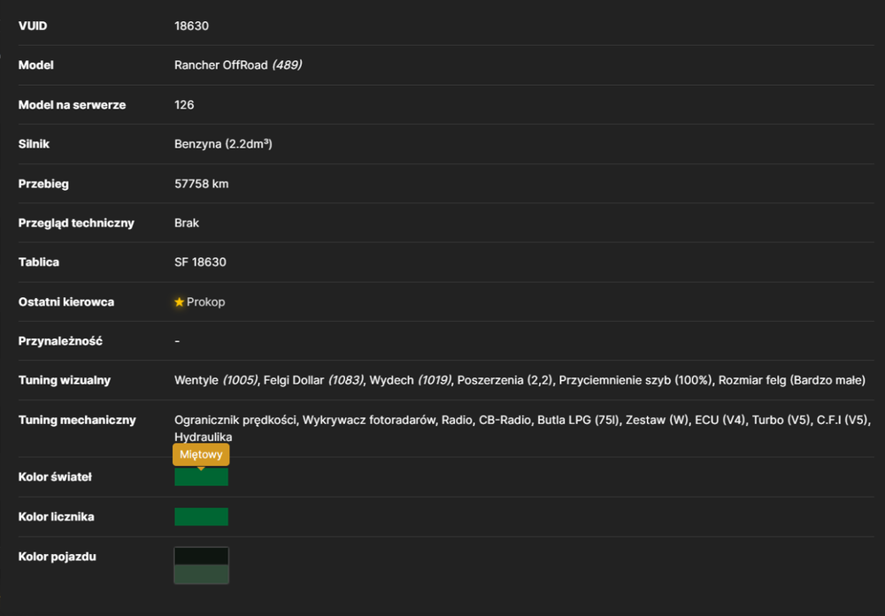Open the Prokop driver profile link
This screenshot has width=885, height=616.
(205, 302)
